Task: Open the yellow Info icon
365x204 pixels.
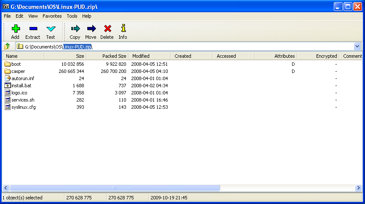Action: pyautogui.click(x=123, y=28)
